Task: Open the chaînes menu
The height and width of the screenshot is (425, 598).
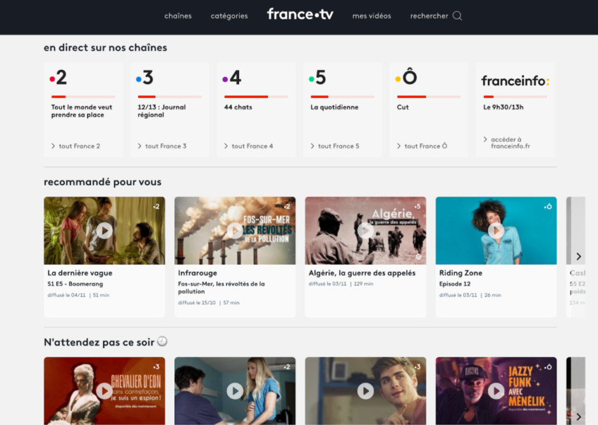Action: (x=178, y=16)
